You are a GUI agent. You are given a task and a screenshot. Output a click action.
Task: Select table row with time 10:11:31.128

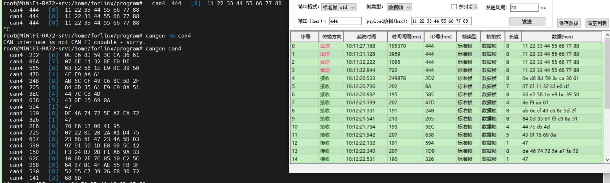447,54
